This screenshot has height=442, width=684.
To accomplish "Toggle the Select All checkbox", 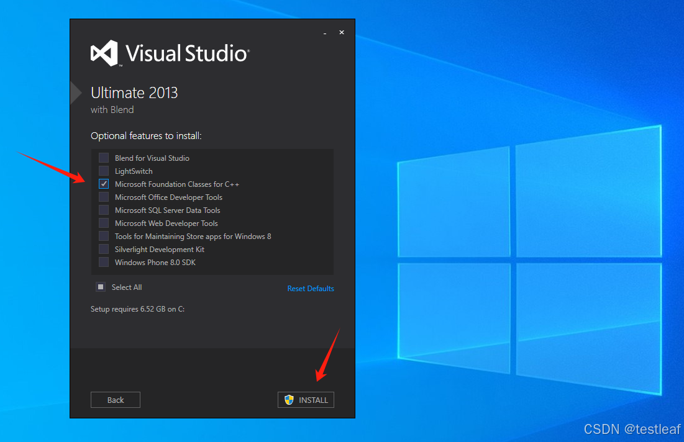I will 101,287.
